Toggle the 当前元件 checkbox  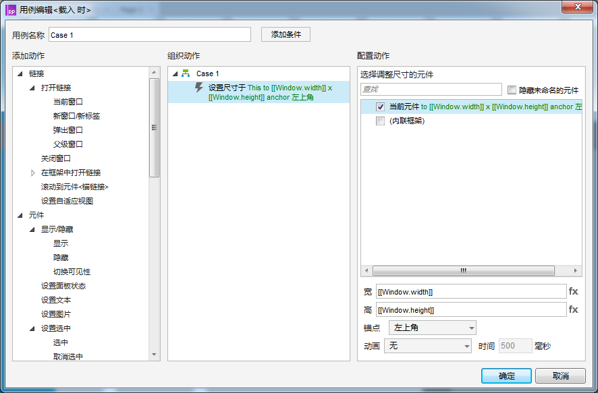(380, 107)
